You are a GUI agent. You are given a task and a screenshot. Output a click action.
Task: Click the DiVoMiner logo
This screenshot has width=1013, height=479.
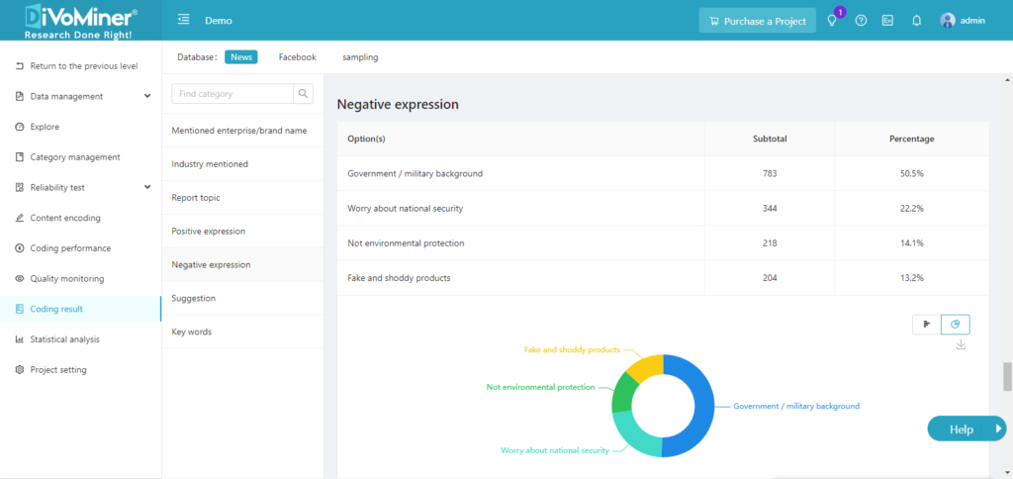click(x=80, y=20)
